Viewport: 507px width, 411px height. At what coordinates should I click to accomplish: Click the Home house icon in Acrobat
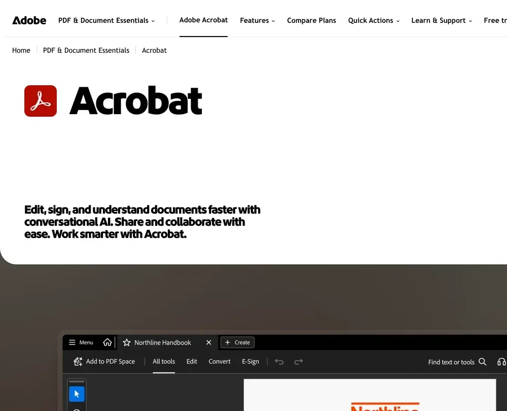(107, 342)
